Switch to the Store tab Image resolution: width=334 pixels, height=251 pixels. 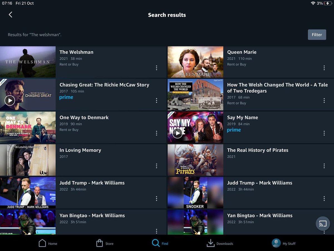click(105, 243)
